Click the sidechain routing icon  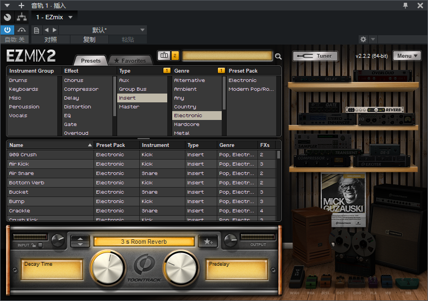click(22, 17)
